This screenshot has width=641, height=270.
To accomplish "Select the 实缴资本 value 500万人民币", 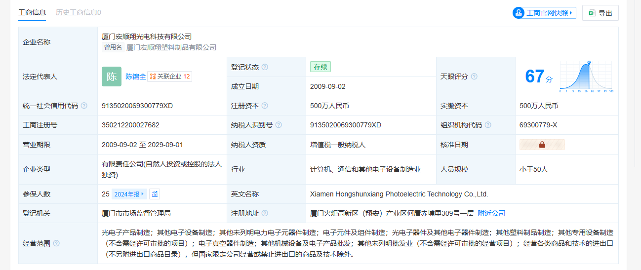I will tap(539, 106).
